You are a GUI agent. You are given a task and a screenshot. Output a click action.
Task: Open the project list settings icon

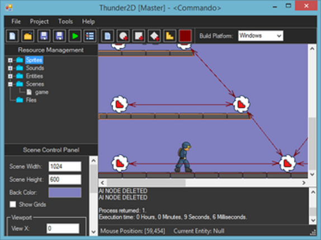[90, 36]
